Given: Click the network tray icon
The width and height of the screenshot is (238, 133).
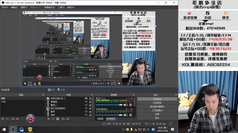Looking at the screenshot, I should click(x=140, y=129).
